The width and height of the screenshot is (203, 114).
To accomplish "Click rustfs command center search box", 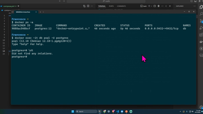I will click(x=106, y=1).
